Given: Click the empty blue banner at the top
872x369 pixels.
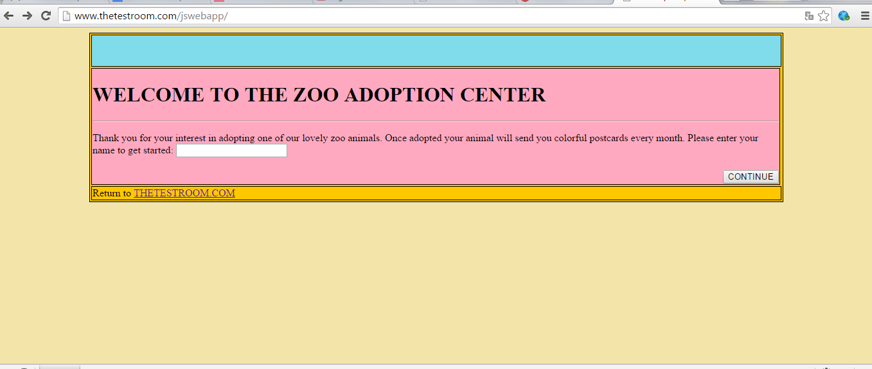Looking at the screenshot, I should [x=436, y=51].
